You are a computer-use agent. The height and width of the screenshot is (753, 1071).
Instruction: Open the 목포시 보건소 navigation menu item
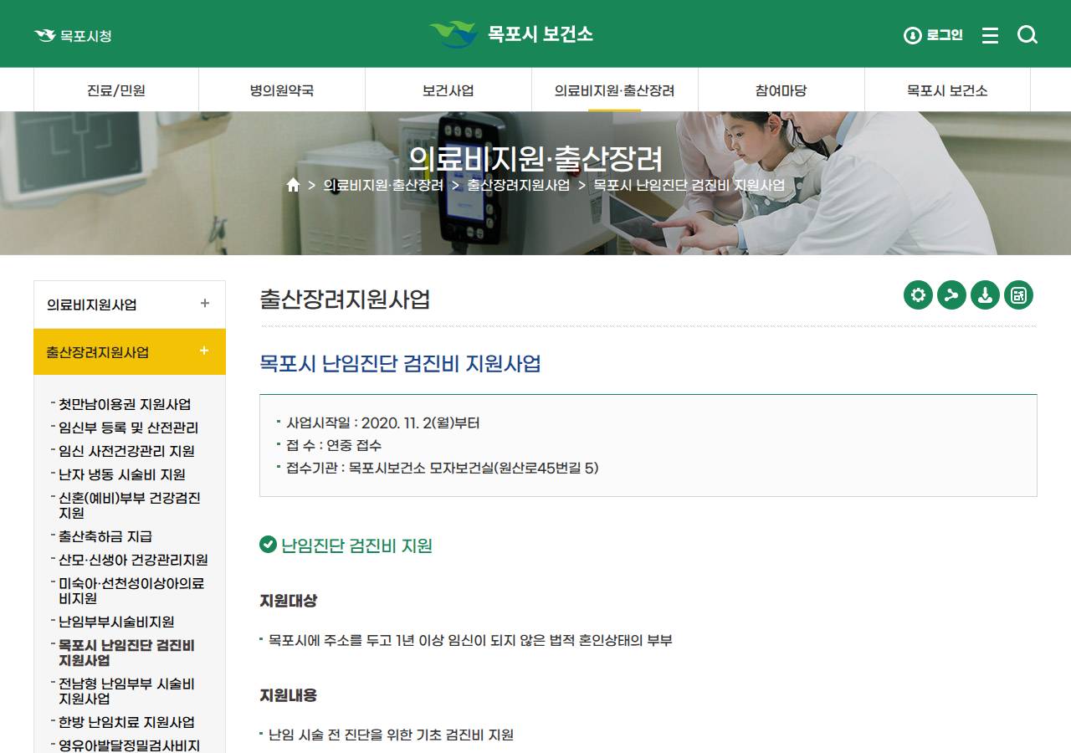pos(947,90)
